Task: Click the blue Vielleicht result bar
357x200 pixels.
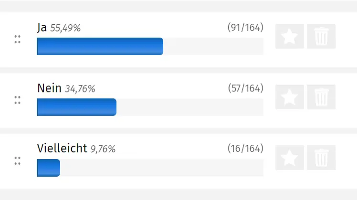Action: click(48, 168)
